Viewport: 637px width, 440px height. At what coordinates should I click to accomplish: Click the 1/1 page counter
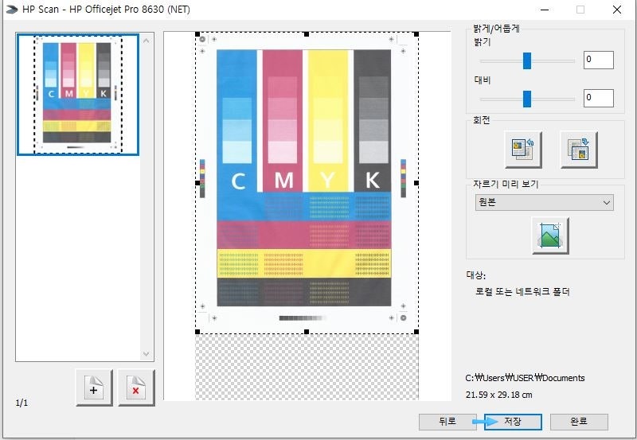coord(21,403)
